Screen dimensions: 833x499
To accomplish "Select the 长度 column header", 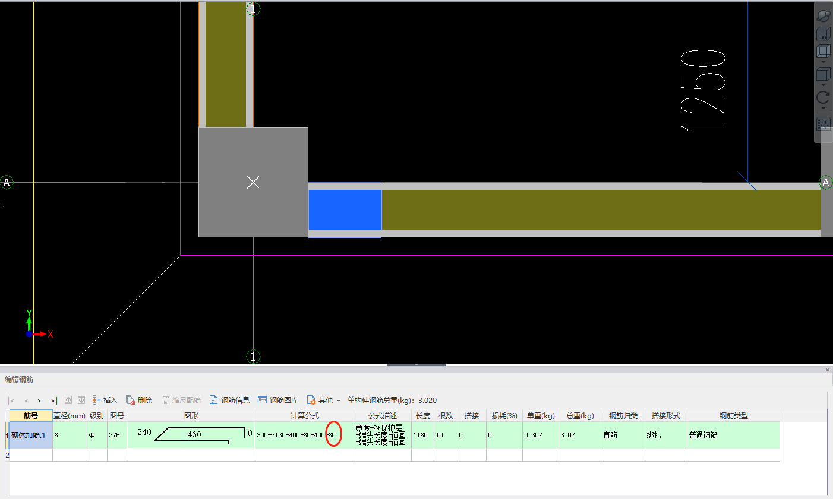I will tap(423, 416).
